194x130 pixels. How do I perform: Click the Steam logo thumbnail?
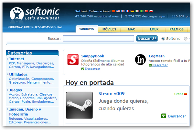click(x=79, y=105)
